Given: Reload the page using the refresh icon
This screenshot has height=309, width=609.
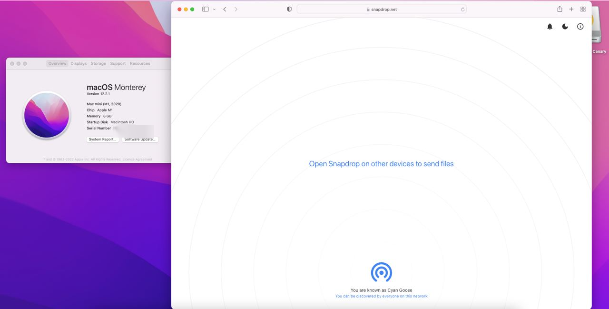Looking at the screenshot, I should [x=462, y=10].
